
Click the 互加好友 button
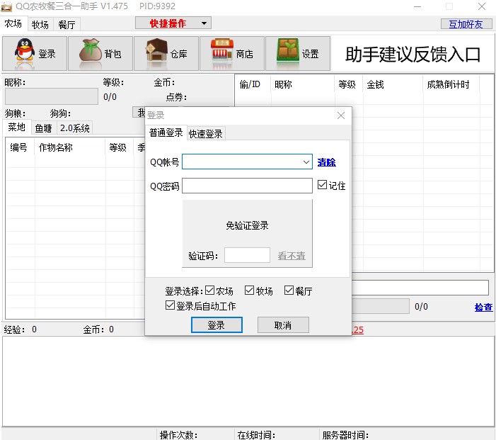click(x=466, y=24)
